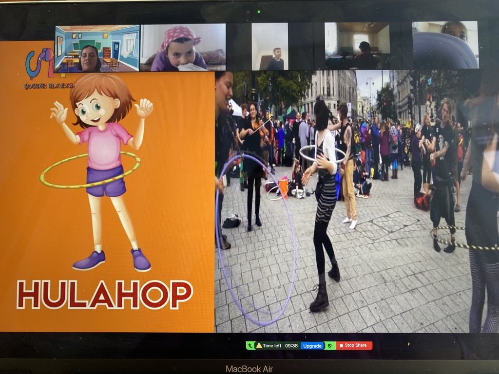This screenshot has width=499, height=374.
Task: Click the Time left 09:38 countdown
Action: (x=280, y=346)
